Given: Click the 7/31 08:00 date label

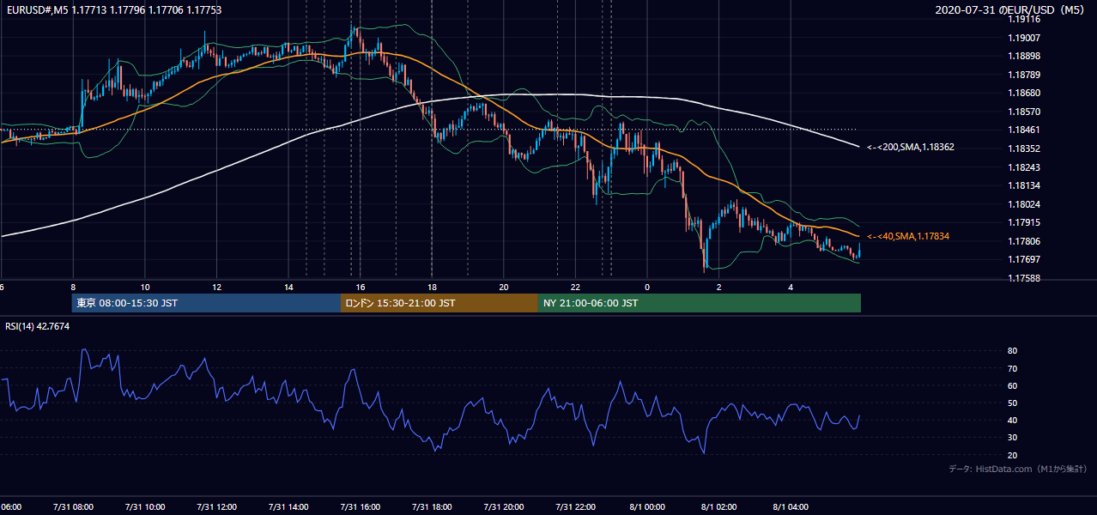Looking at the screenshot, I should coord(73,506).
